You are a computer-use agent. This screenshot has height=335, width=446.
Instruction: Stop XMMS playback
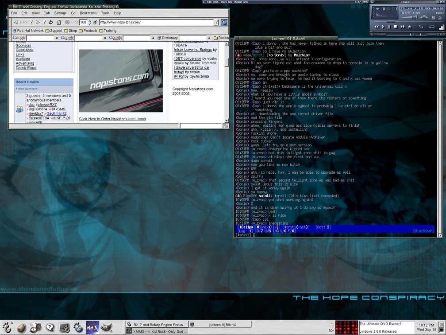click(x=396, y=27)
